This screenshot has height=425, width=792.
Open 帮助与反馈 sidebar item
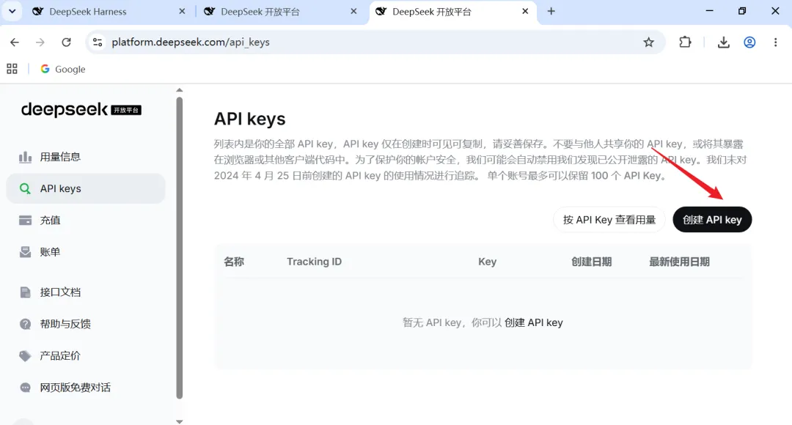86,324
